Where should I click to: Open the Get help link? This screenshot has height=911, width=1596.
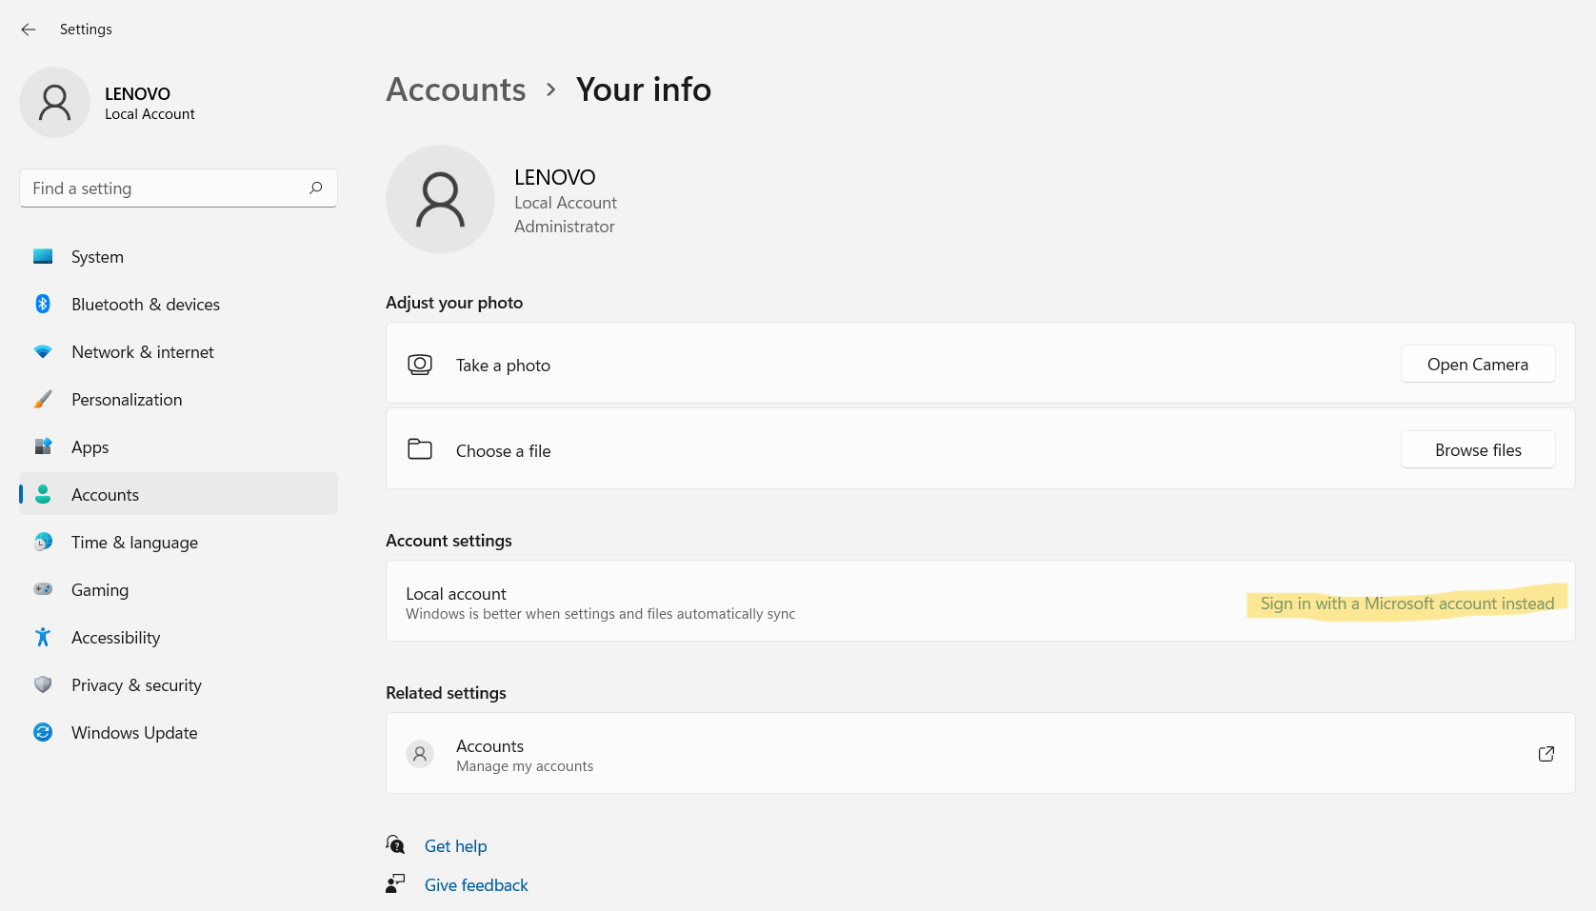coord(455,846)
